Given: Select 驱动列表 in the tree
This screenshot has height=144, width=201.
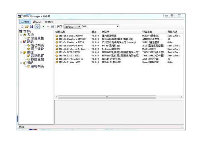Looking at the screenshot, I should [37, 45].
